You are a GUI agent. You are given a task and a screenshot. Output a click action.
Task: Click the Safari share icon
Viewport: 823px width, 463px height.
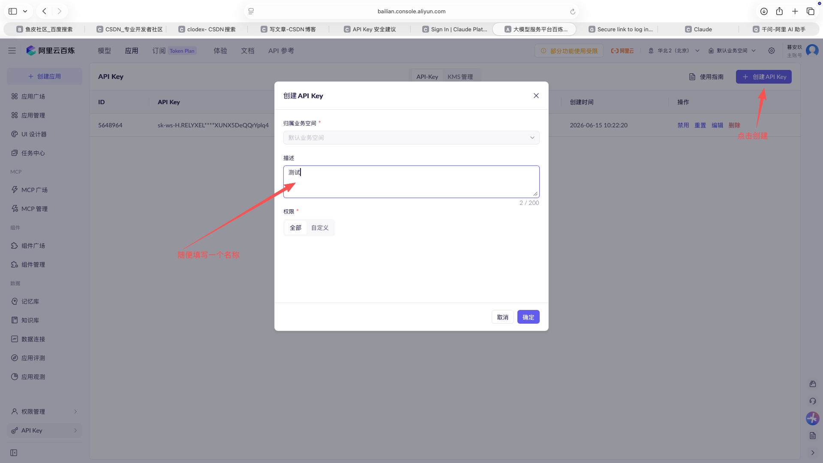coord(779,11)
